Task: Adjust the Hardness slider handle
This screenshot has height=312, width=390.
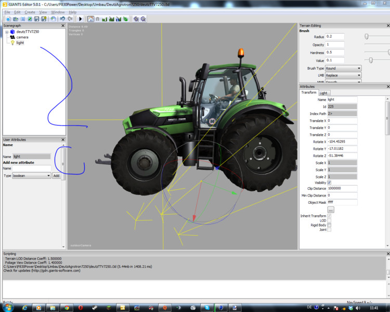Action: click(x=389, y=52)
